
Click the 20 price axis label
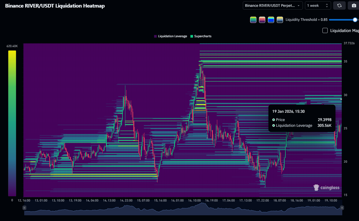click(x=345, y=162)
